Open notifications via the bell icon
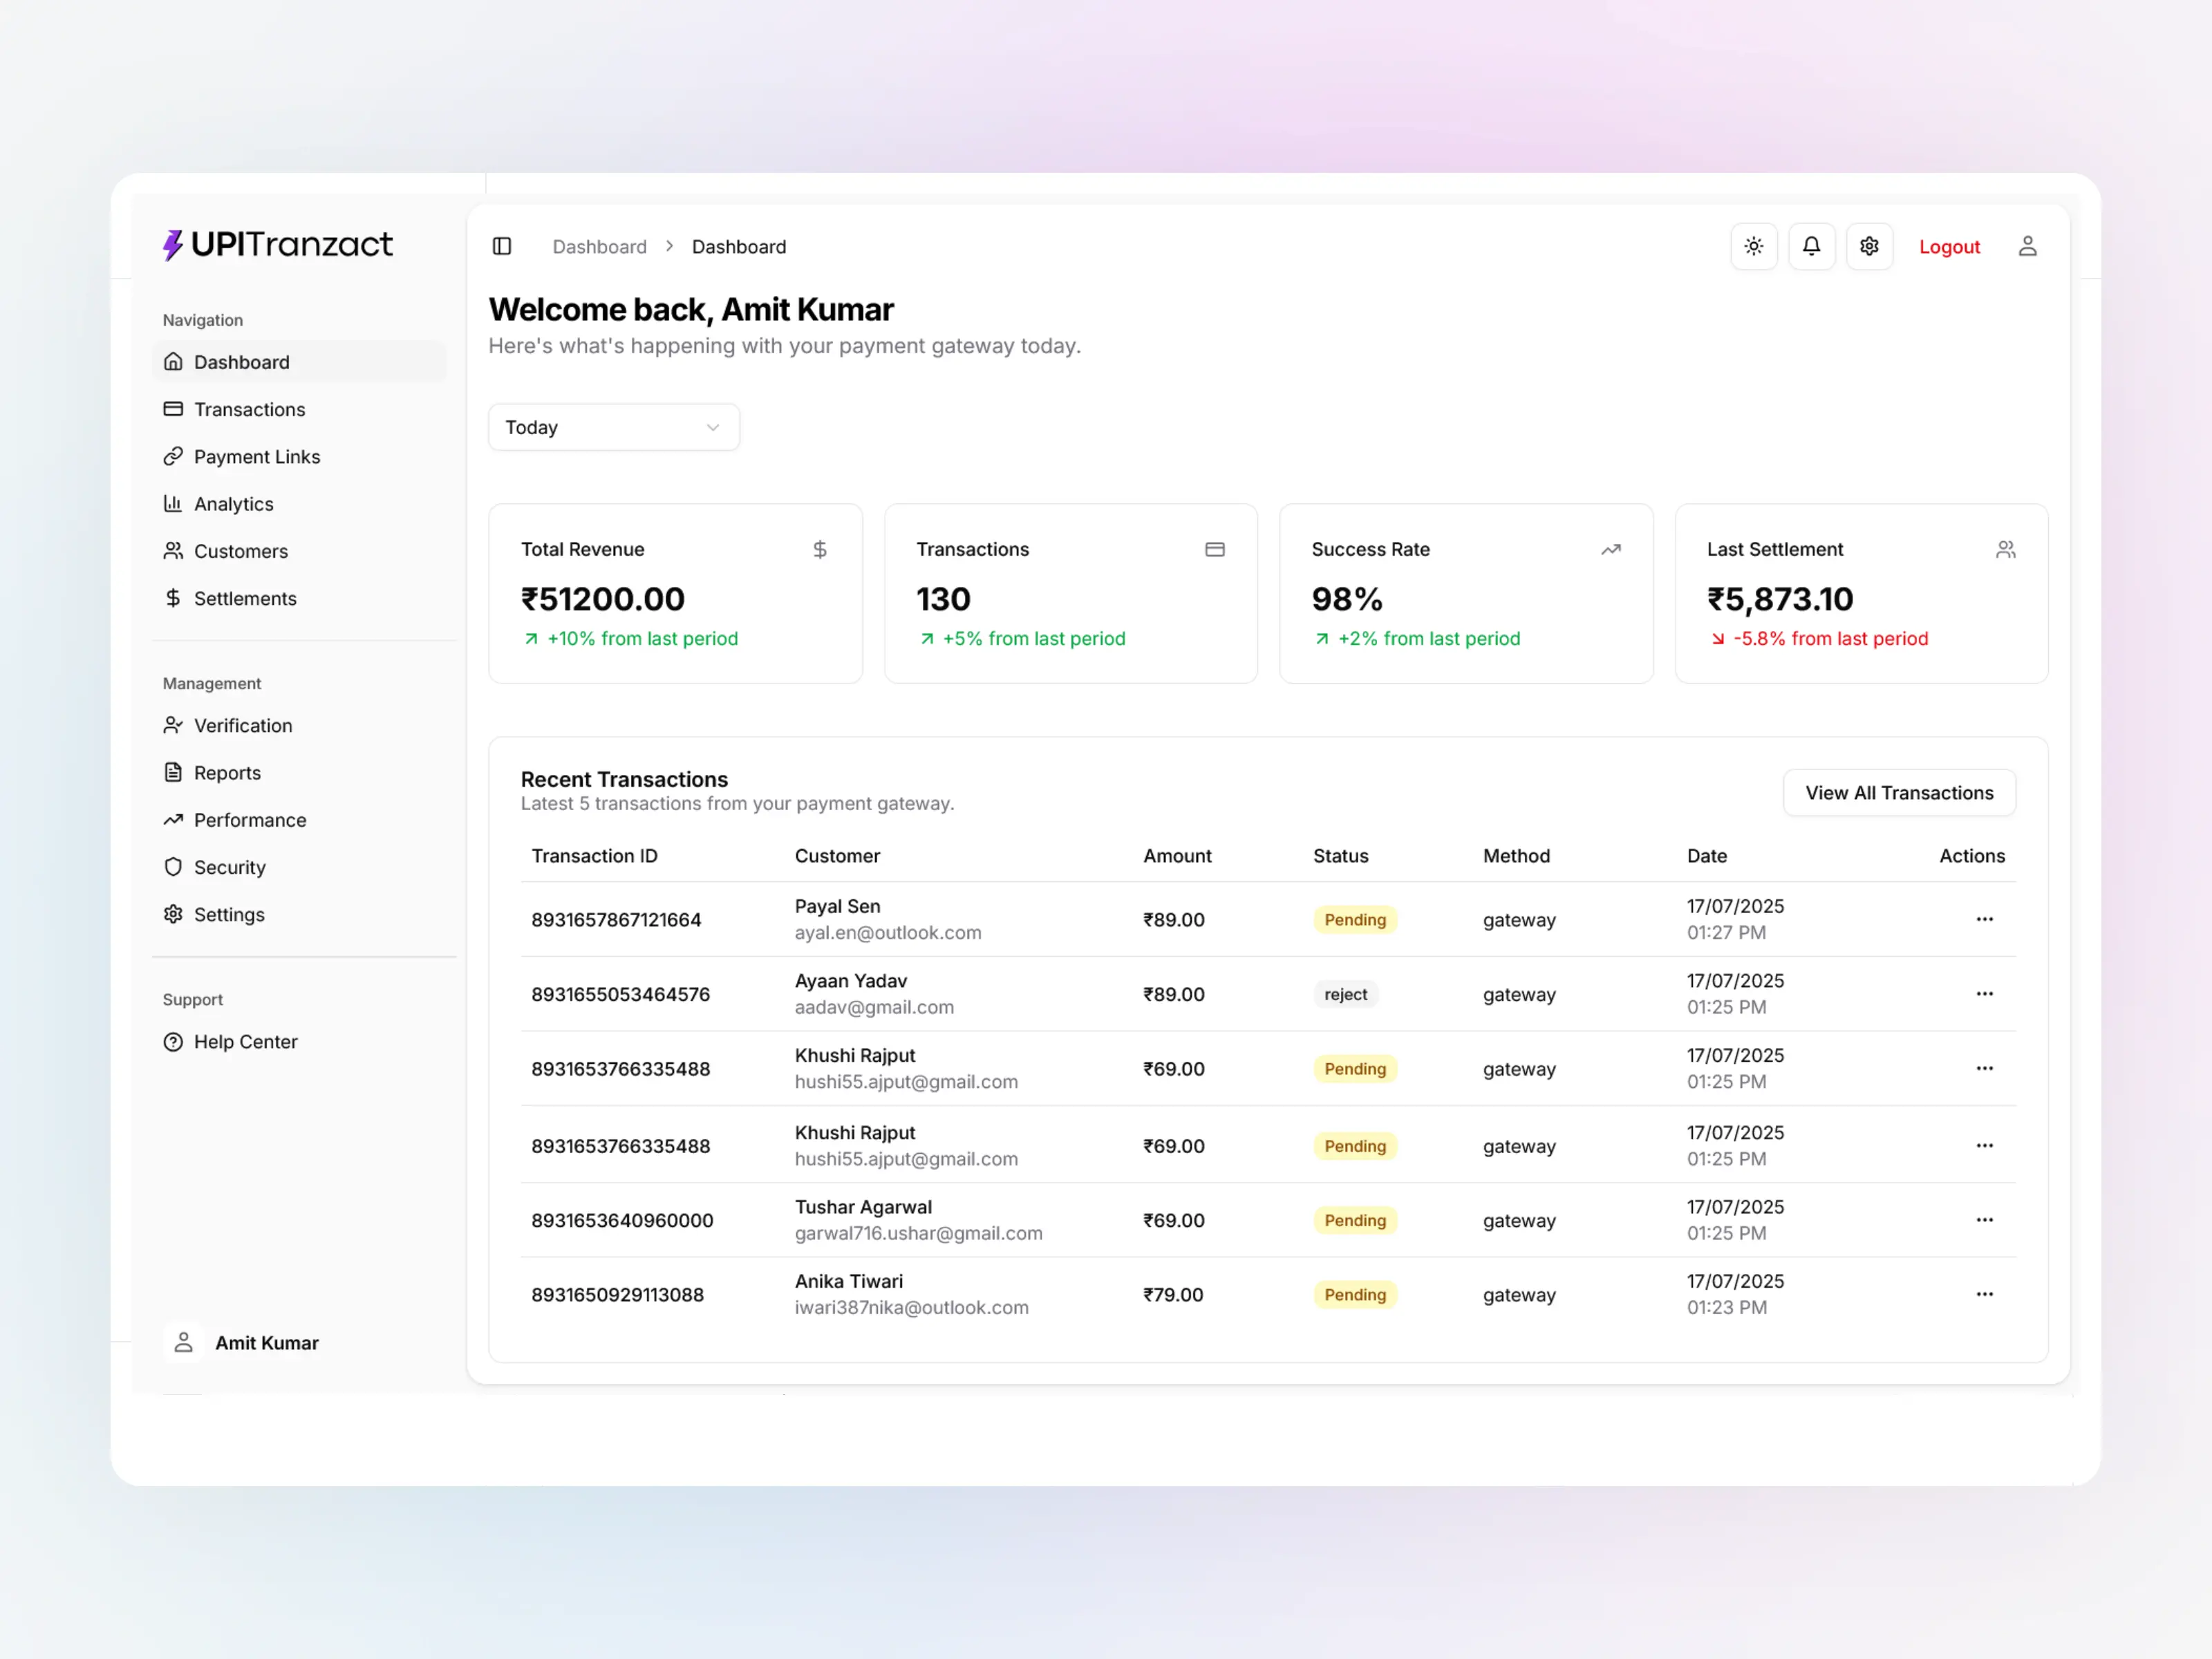Image resolution: width=2212 pixels, height=1659 pixels. tap(1811, 246)
